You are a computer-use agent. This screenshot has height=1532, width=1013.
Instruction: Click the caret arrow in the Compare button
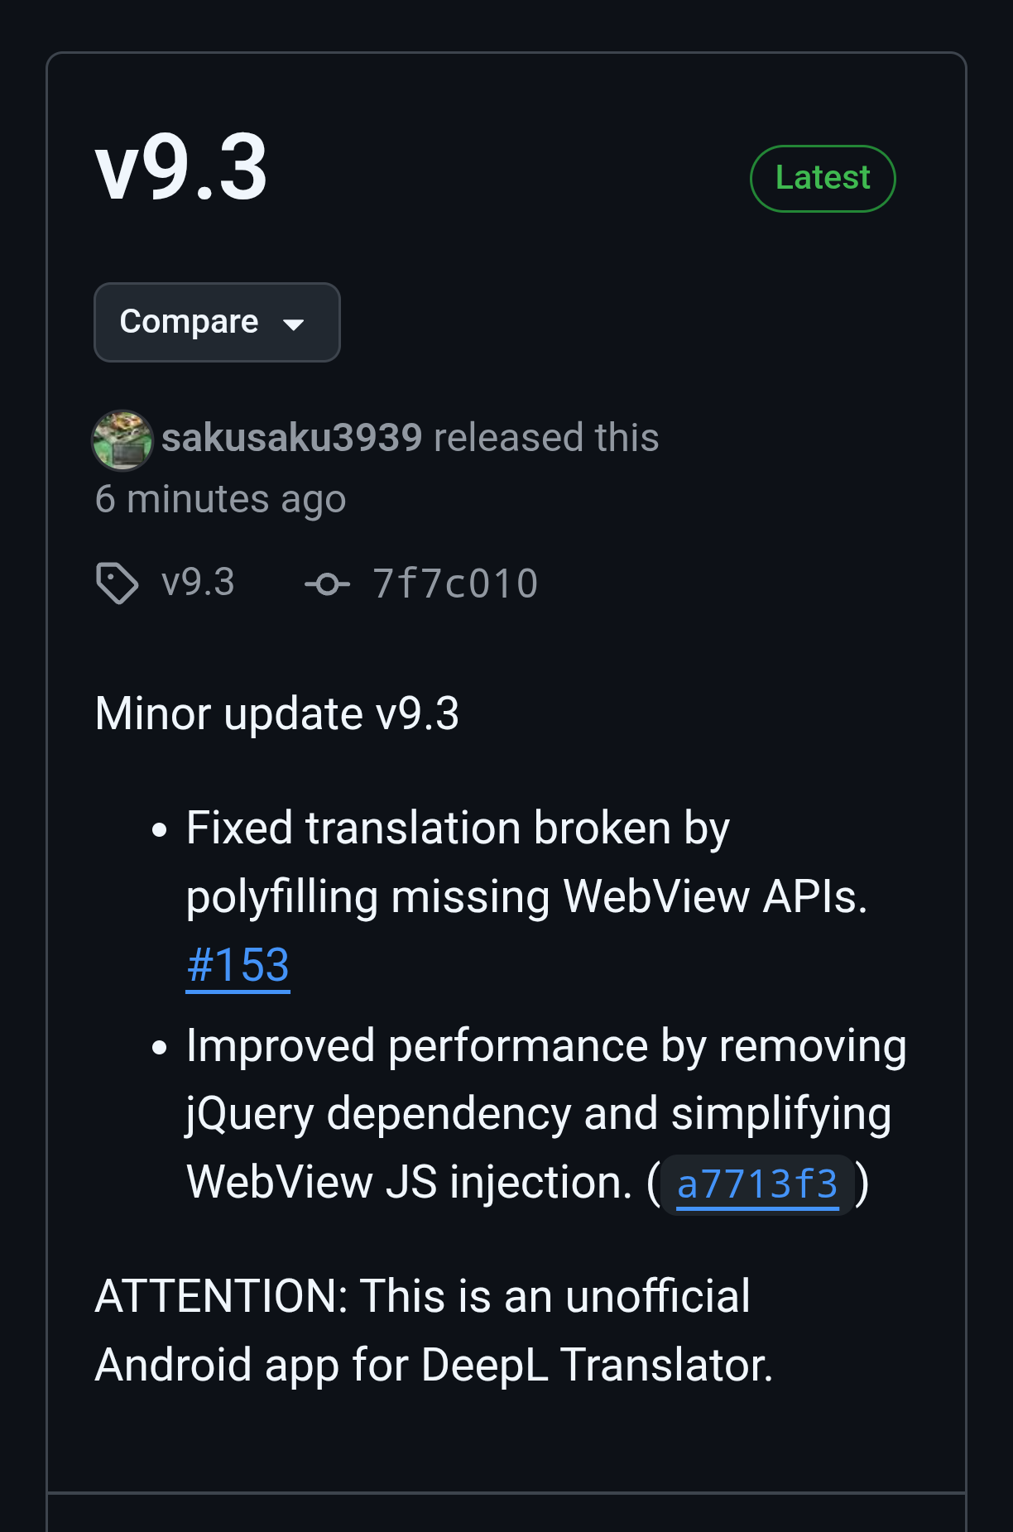coord(294,324)
